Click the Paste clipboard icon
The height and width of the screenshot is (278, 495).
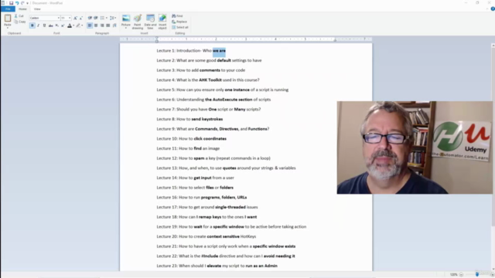[x=8, y=19]
